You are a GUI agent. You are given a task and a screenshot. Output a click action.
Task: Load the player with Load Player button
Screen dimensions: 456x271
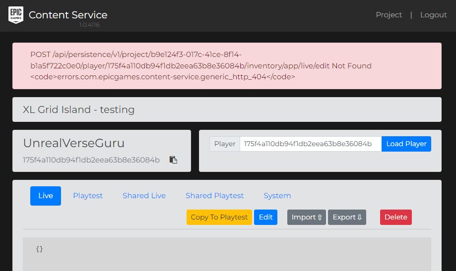click(406, 144)
